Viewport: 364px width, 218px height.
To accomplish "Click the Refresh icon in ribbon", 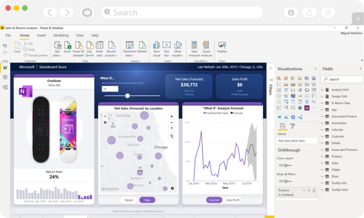I will coord(142,45).
